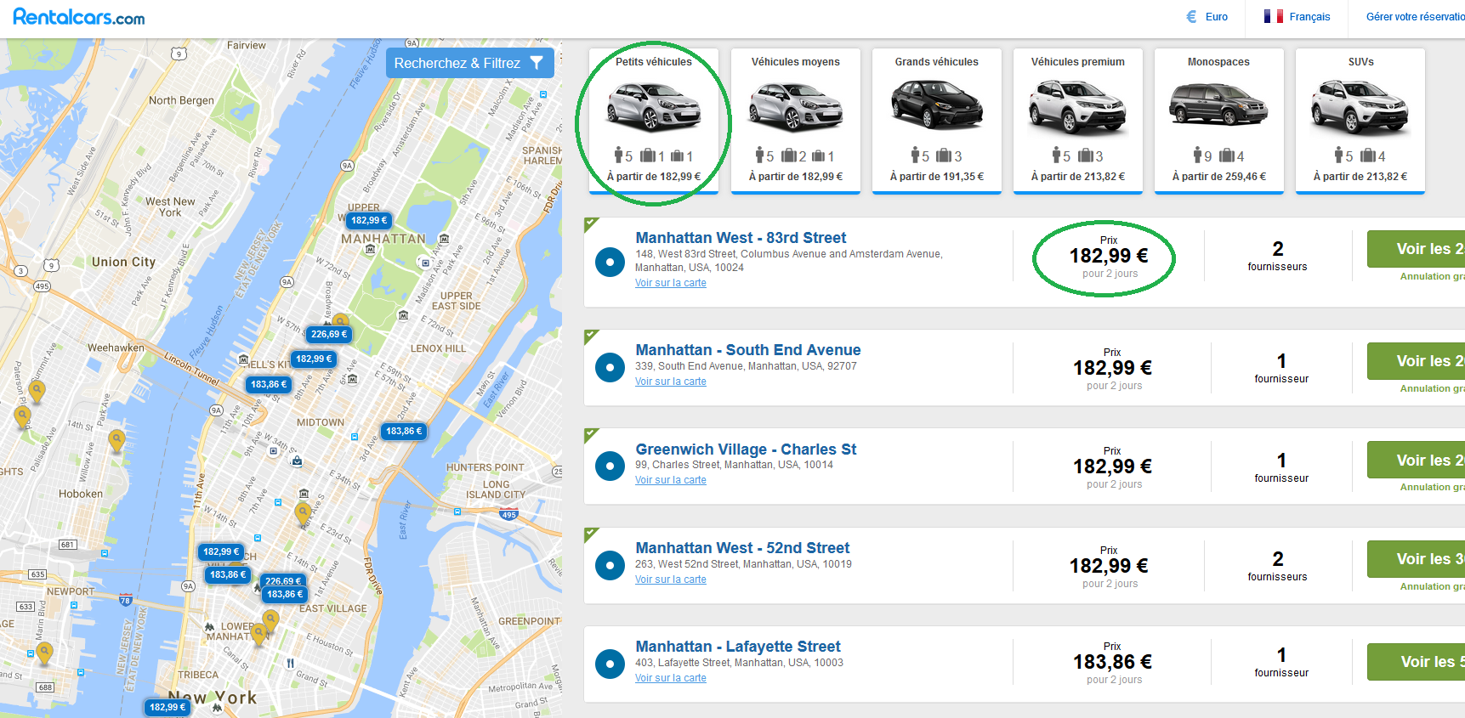Click the Euro currency symbol icon
Screen dimensions: 1465x718
click(1191, 17)
